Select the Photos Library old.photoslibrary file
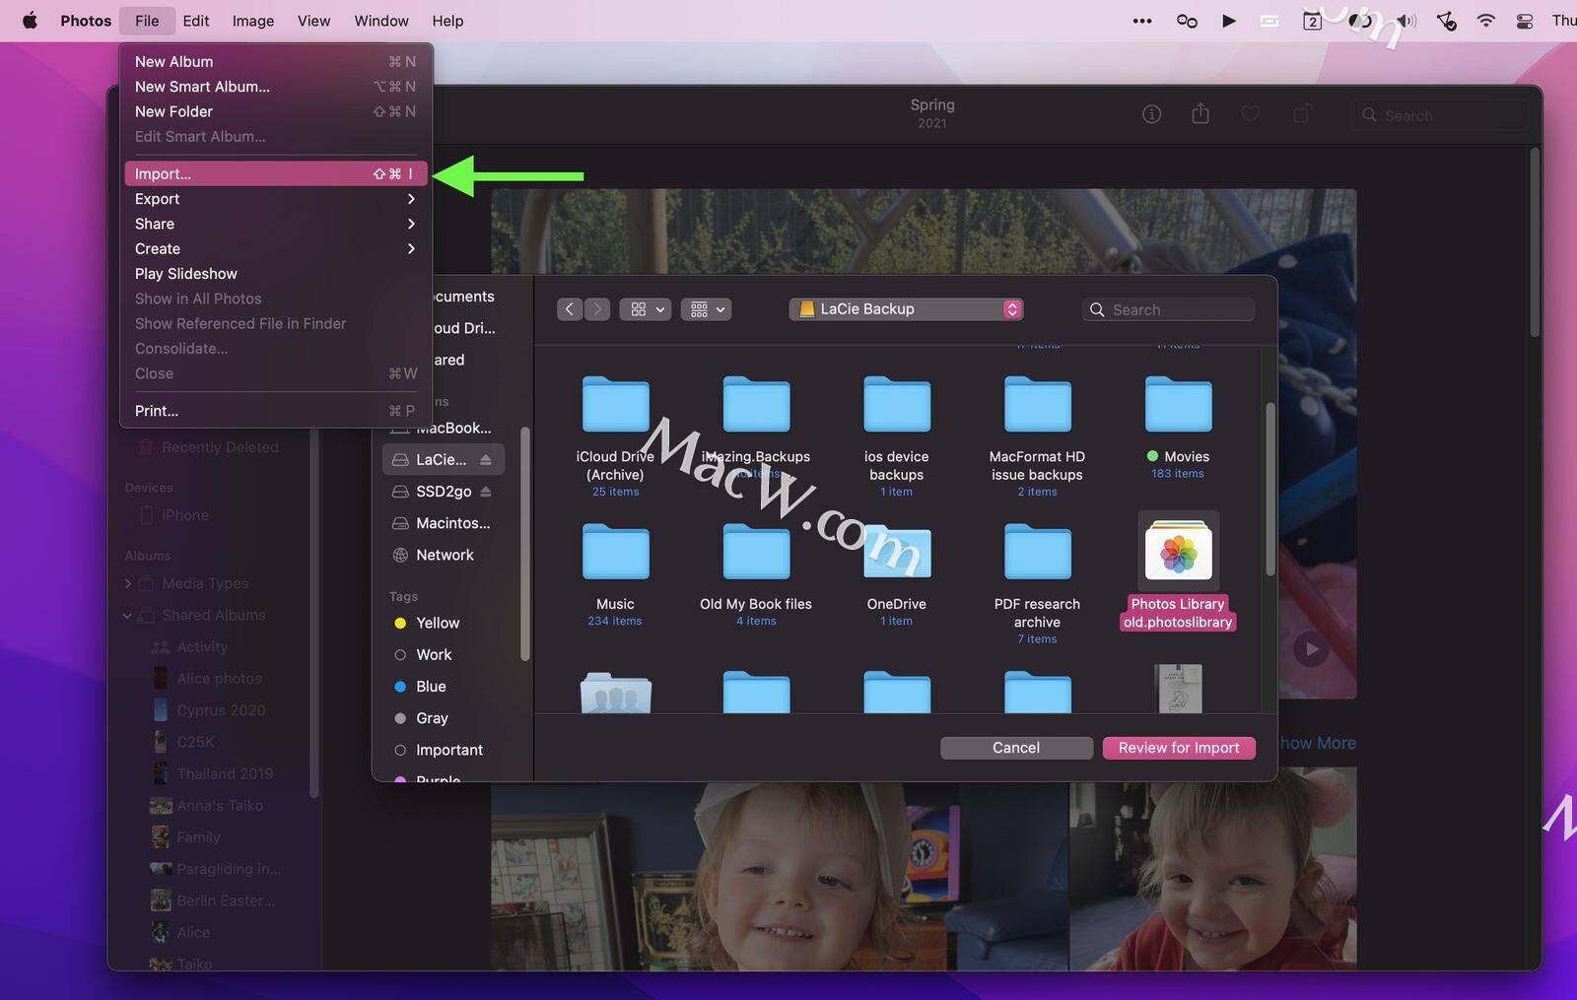 [x=1178, y=571]
